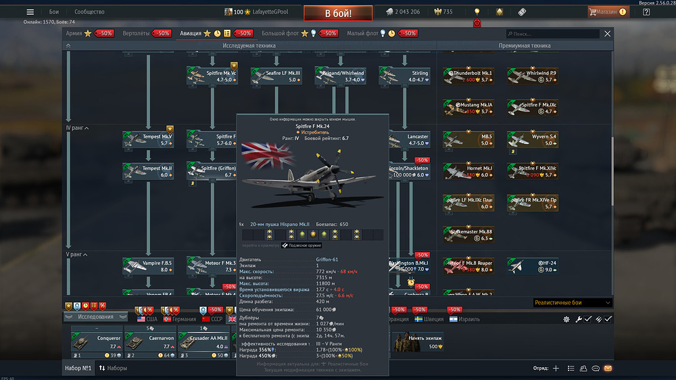Open the help question mark icon
Screen dimensions: 676x380
tap(646, 12)
